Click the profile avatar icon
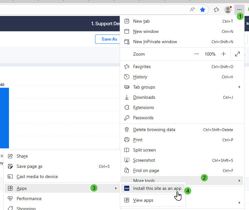The image size is (249, 210). (x=228, y=10)
